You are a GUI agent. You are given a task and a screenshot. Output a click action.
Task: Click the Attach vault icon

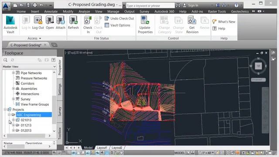tap(61, 23)
